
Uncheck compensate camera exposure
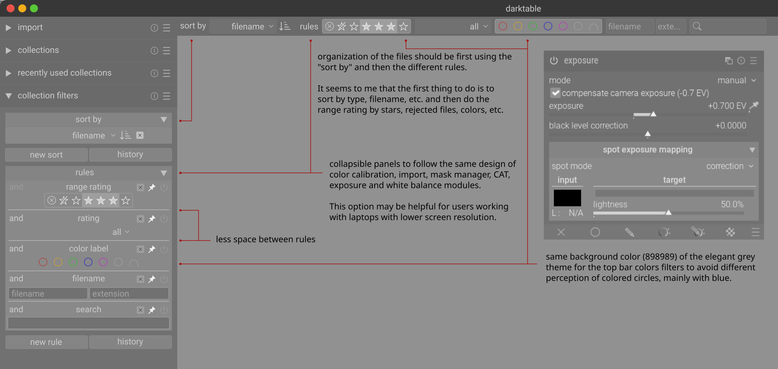(x=555, y=93)
